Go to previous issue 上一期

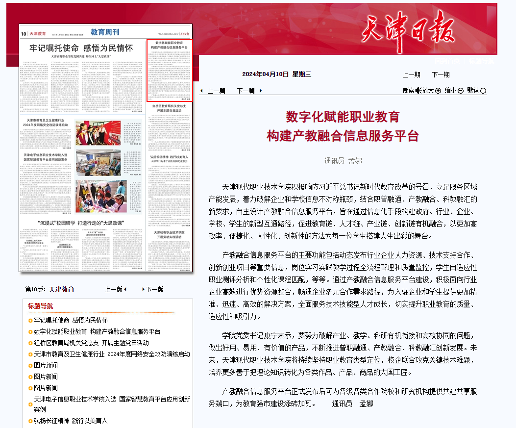(411, 75)
